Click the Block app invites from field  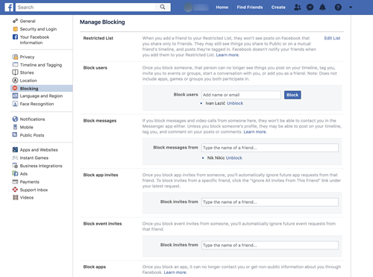coord(270,202)
